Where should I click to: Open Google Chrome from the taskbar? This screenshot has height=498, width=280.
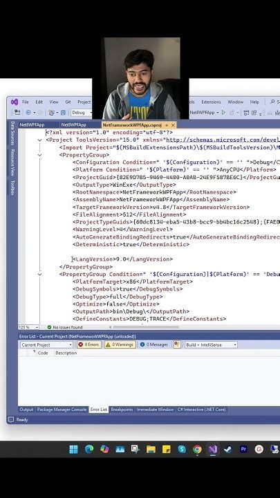point(197,449)
